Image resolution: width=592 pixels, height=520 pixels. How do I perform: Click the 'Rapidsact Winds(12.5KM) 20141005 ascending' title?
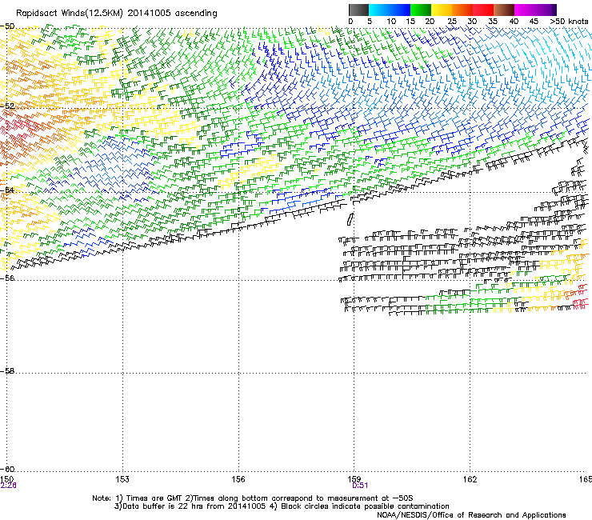coord(117,14)
